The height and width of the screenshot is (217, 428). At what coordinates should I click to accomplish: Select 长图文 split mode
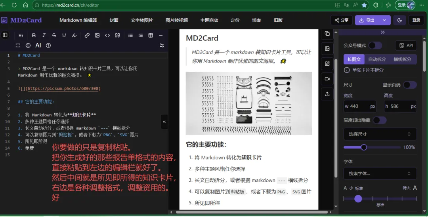[354, 59]
